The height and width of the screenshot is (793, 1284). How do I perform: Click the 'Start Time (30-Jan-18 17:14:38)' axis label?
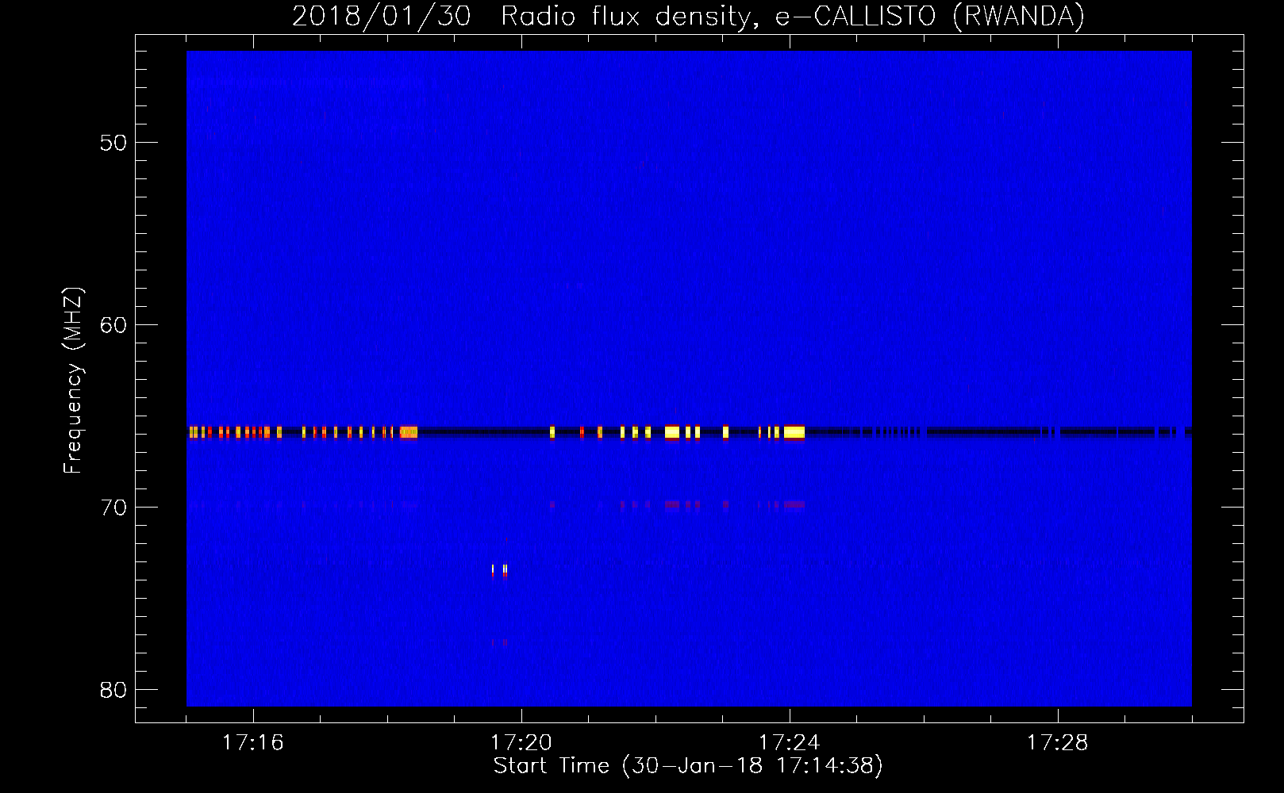688,766
